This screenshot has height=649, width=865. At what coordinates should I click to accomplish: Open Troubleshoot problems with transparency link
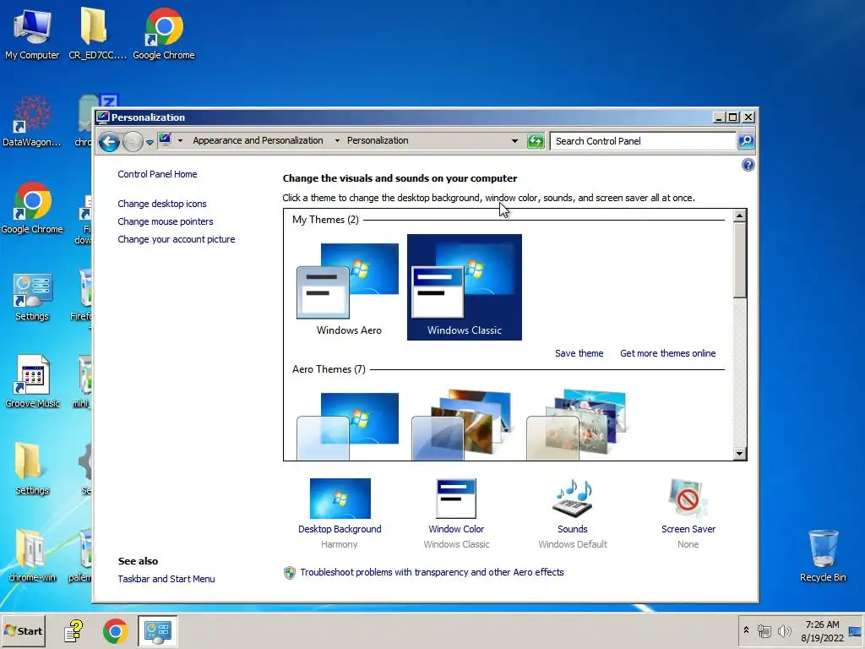coord(432,572)
